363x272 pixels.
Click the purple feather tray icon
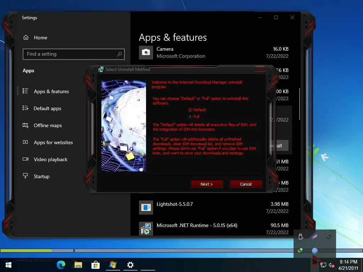(x=315, y=237)
